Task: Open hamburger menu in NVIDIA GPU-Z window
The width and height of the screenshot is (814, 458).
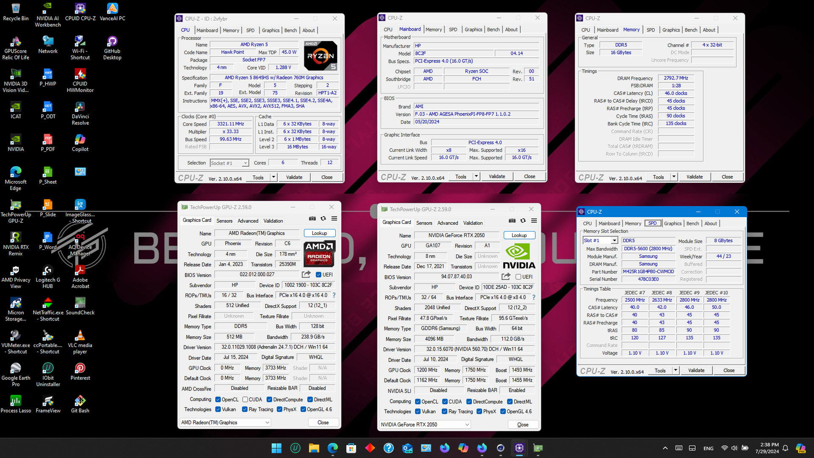Action: [534, 221]
